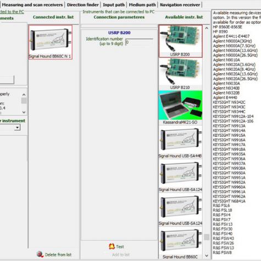Click the scrollbar thumb in the available instruments list
The height and width of the screenshot is (261, 261).
pyautogui.click(x=207, y=237)
